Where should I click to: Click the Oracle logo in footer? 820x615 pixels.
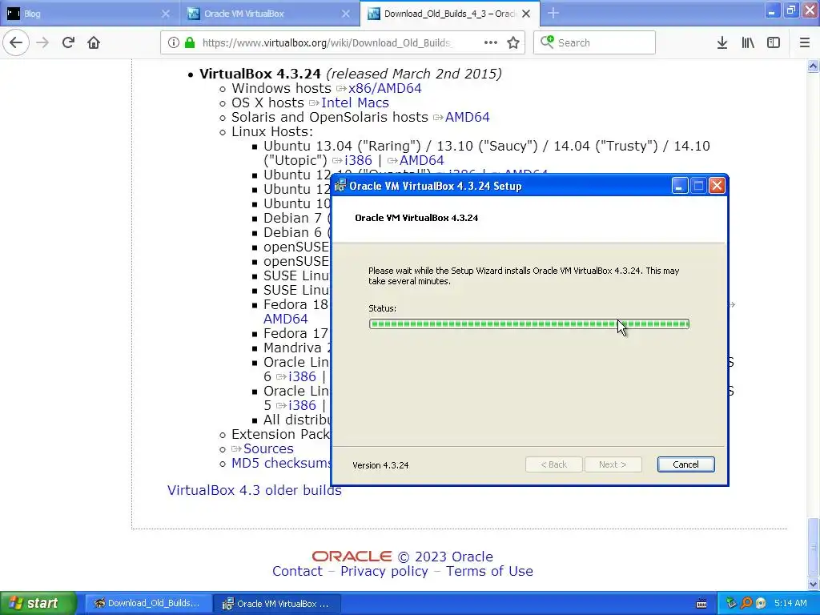[x=352, y=557]
